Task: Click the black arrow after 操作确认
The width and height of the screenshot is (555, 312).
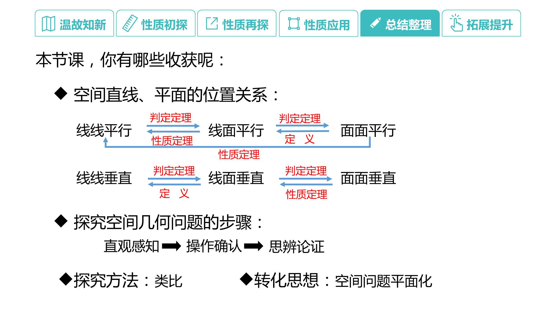Action: click(x=254, y=246)
